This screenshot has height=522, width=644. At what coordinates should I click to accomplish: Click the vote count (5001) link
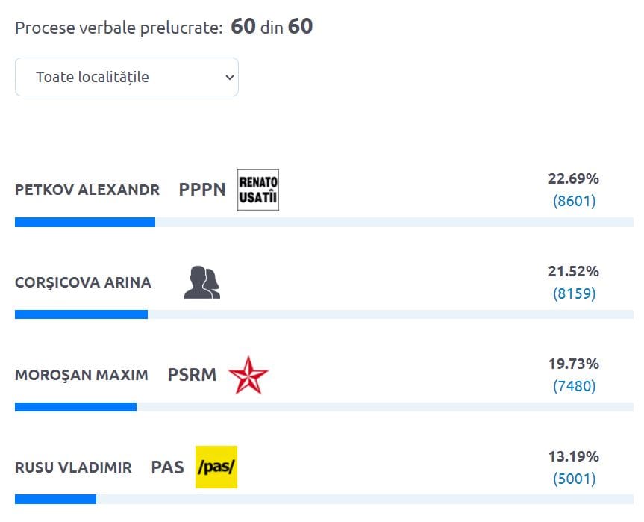coord(574,479)
